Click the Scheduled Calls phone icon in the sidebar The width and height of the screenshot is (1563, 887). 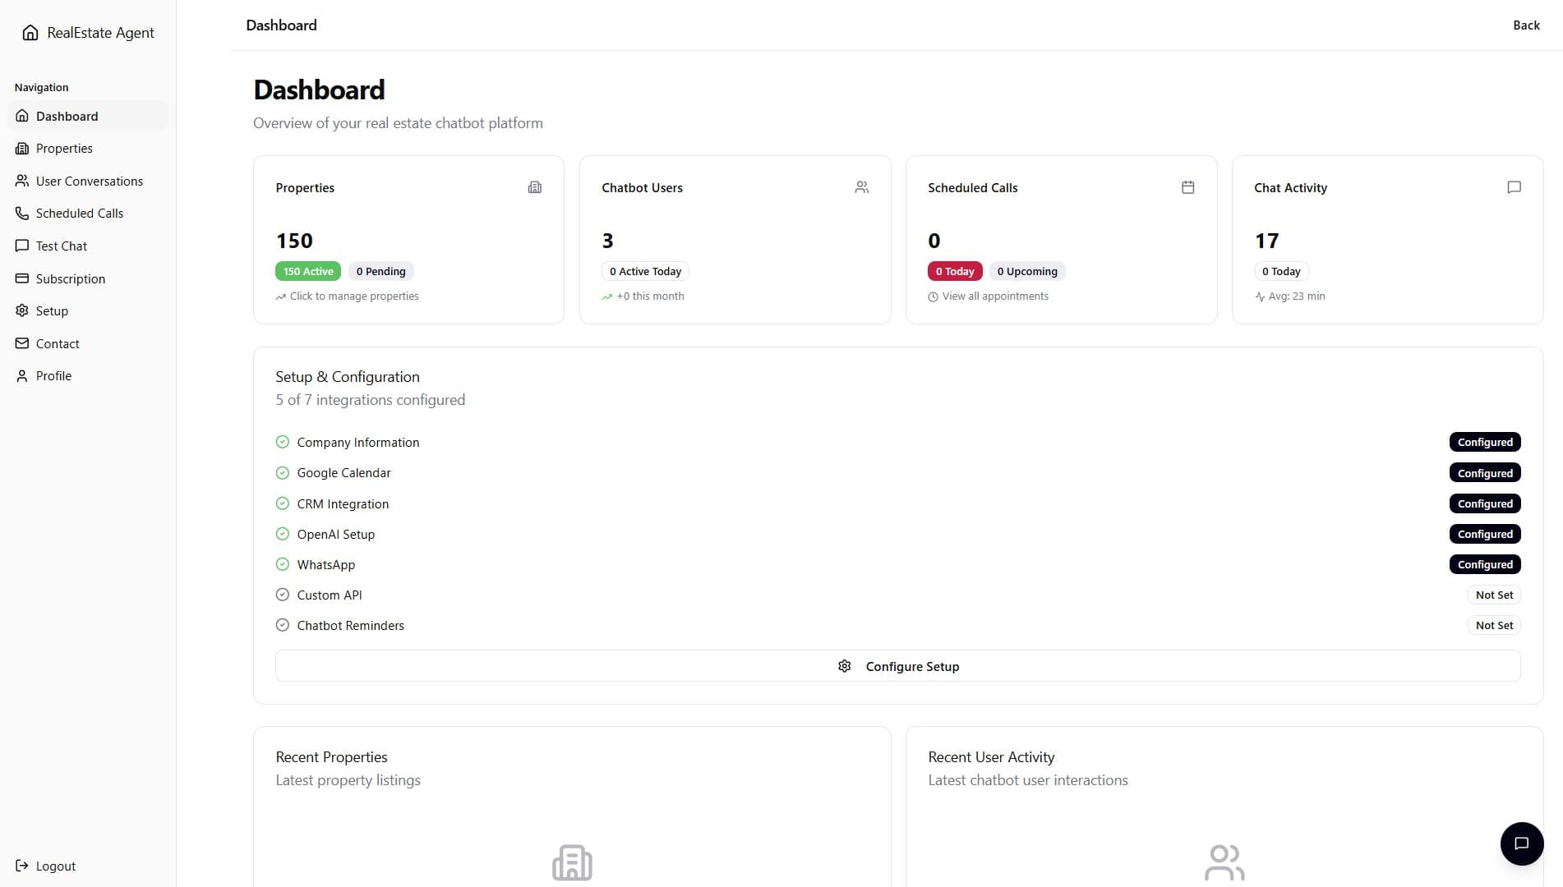(x=22, y=214)
